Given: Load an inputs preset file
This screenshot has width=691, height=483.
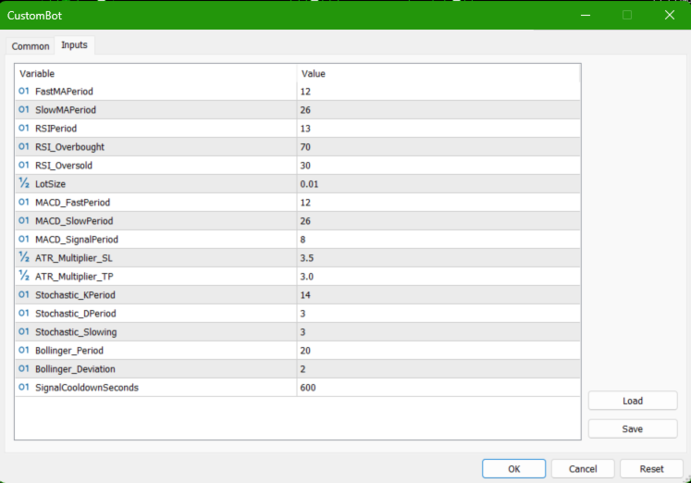Looking at the screenshot, I should [633, 401].
